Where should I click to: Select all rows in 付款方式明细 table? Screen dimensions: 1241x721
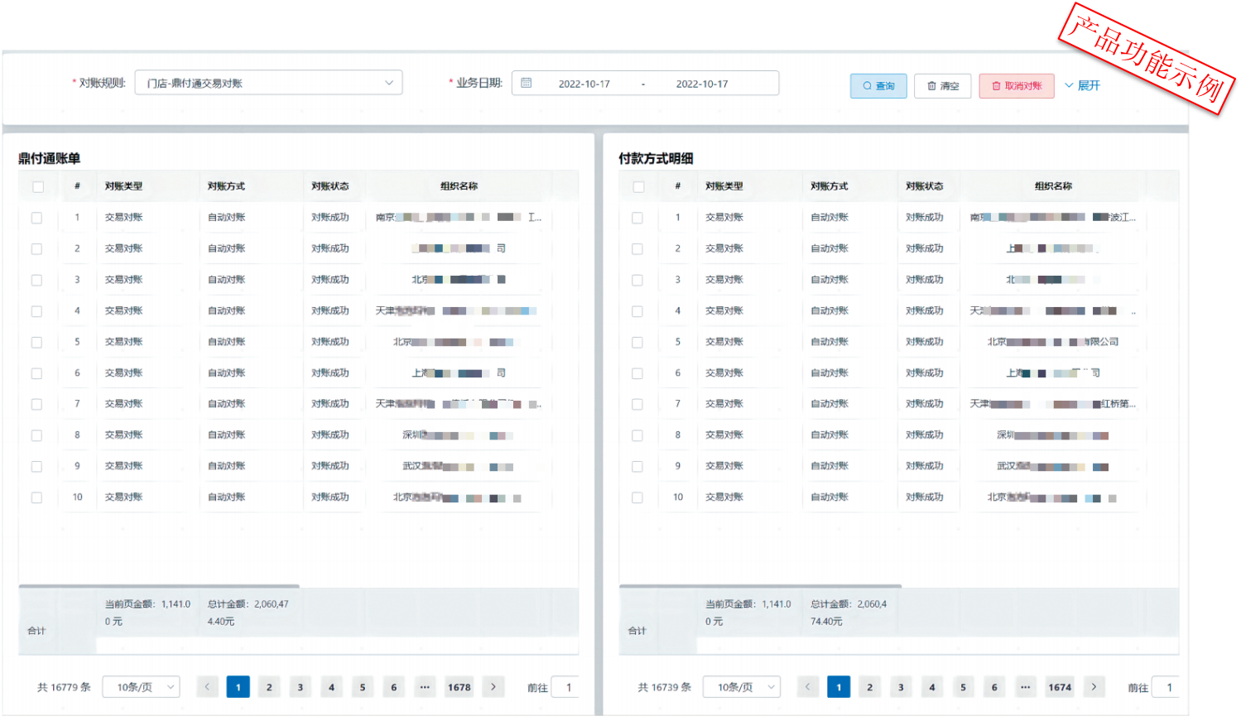coord(638,187)
